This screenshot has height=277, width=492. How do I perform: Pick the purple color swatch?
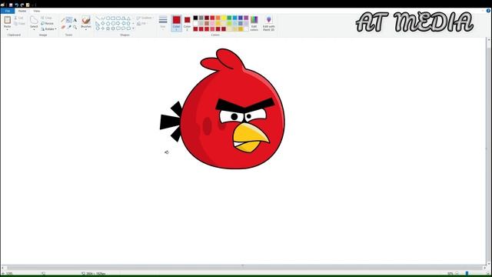click(x=246, y=18)
